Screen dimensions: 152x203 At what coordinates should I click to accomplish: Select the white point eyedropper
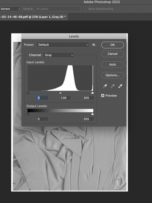[120, 86]
